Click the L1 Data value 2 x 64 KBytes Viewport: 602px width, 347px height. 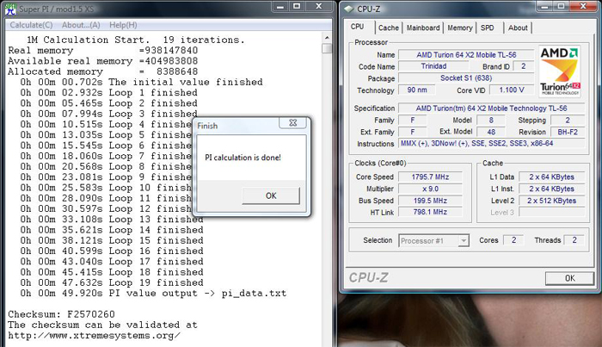click(552, 177)
